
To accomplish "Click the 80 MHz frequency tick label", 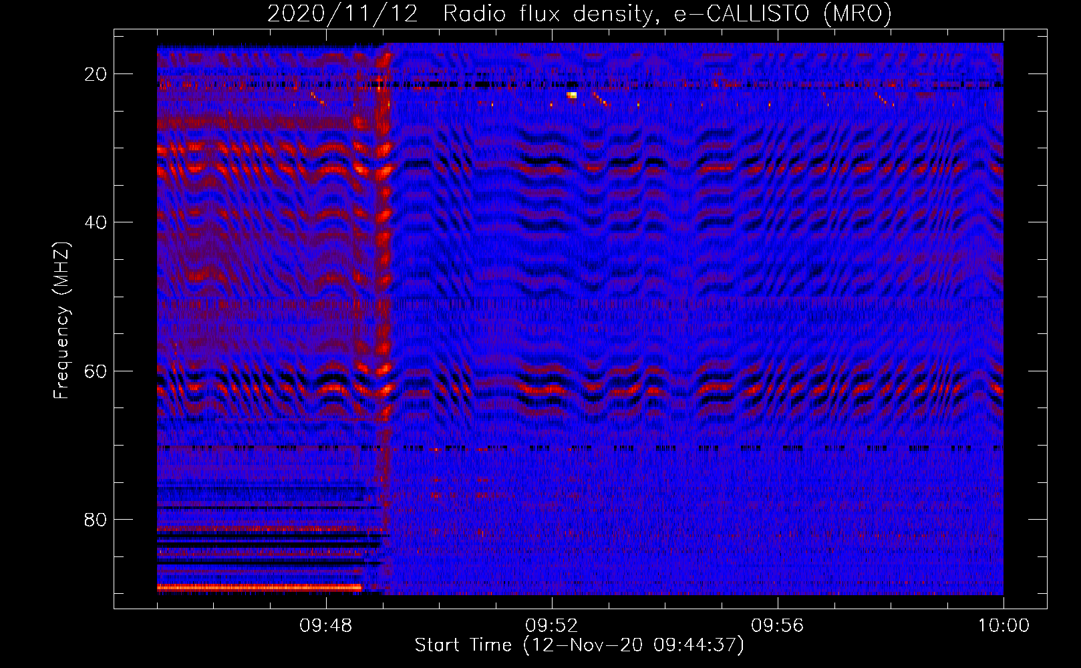I will 96,520.
